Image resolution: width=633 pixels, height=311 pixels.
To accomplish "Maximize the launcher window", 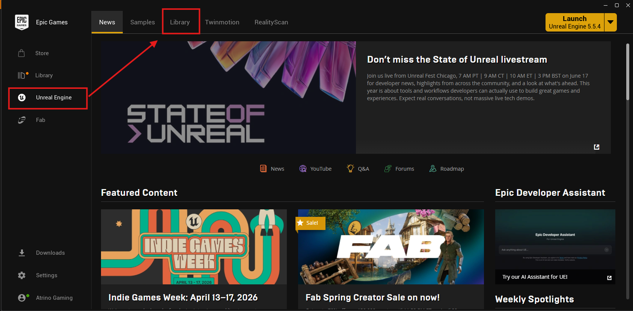I will point(616,5).
